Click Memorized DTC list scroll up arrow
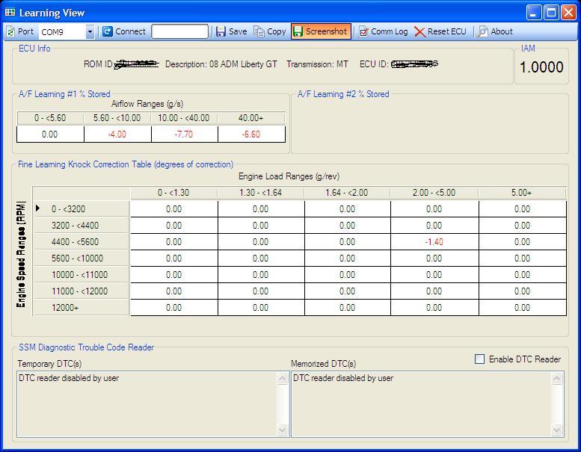The width and height of the screenshot is (581, 452). click(556, 378)
